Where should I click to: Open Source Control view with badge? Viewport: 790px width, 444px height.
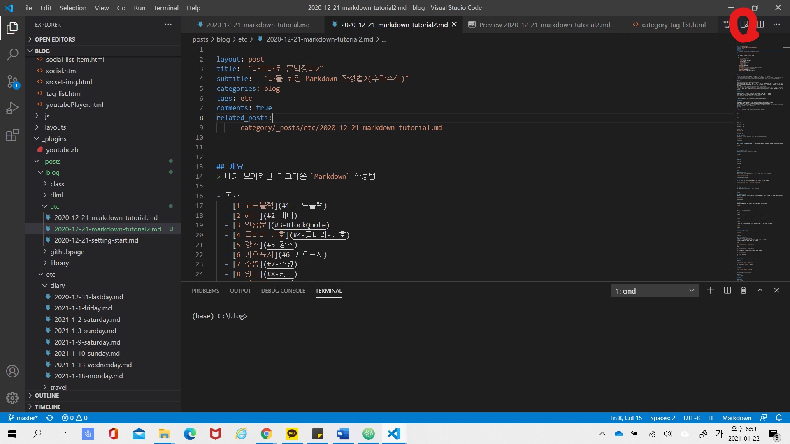12,81
